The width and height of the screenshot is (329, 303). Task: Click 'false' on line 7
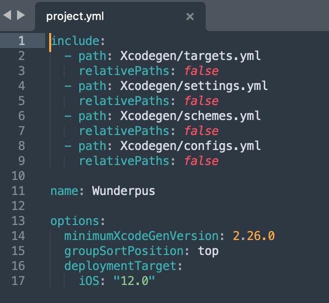(202, 131)
